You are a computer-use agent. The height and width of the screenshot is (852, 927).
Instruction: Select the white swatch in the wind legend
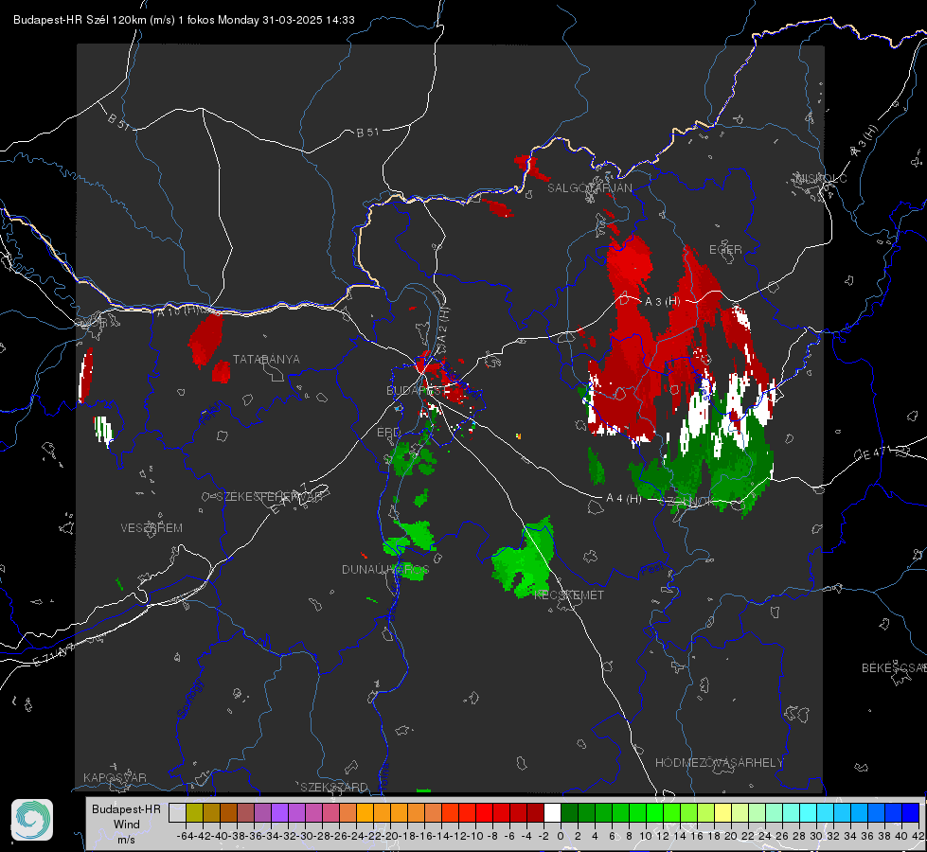click(x=552, y=812)
